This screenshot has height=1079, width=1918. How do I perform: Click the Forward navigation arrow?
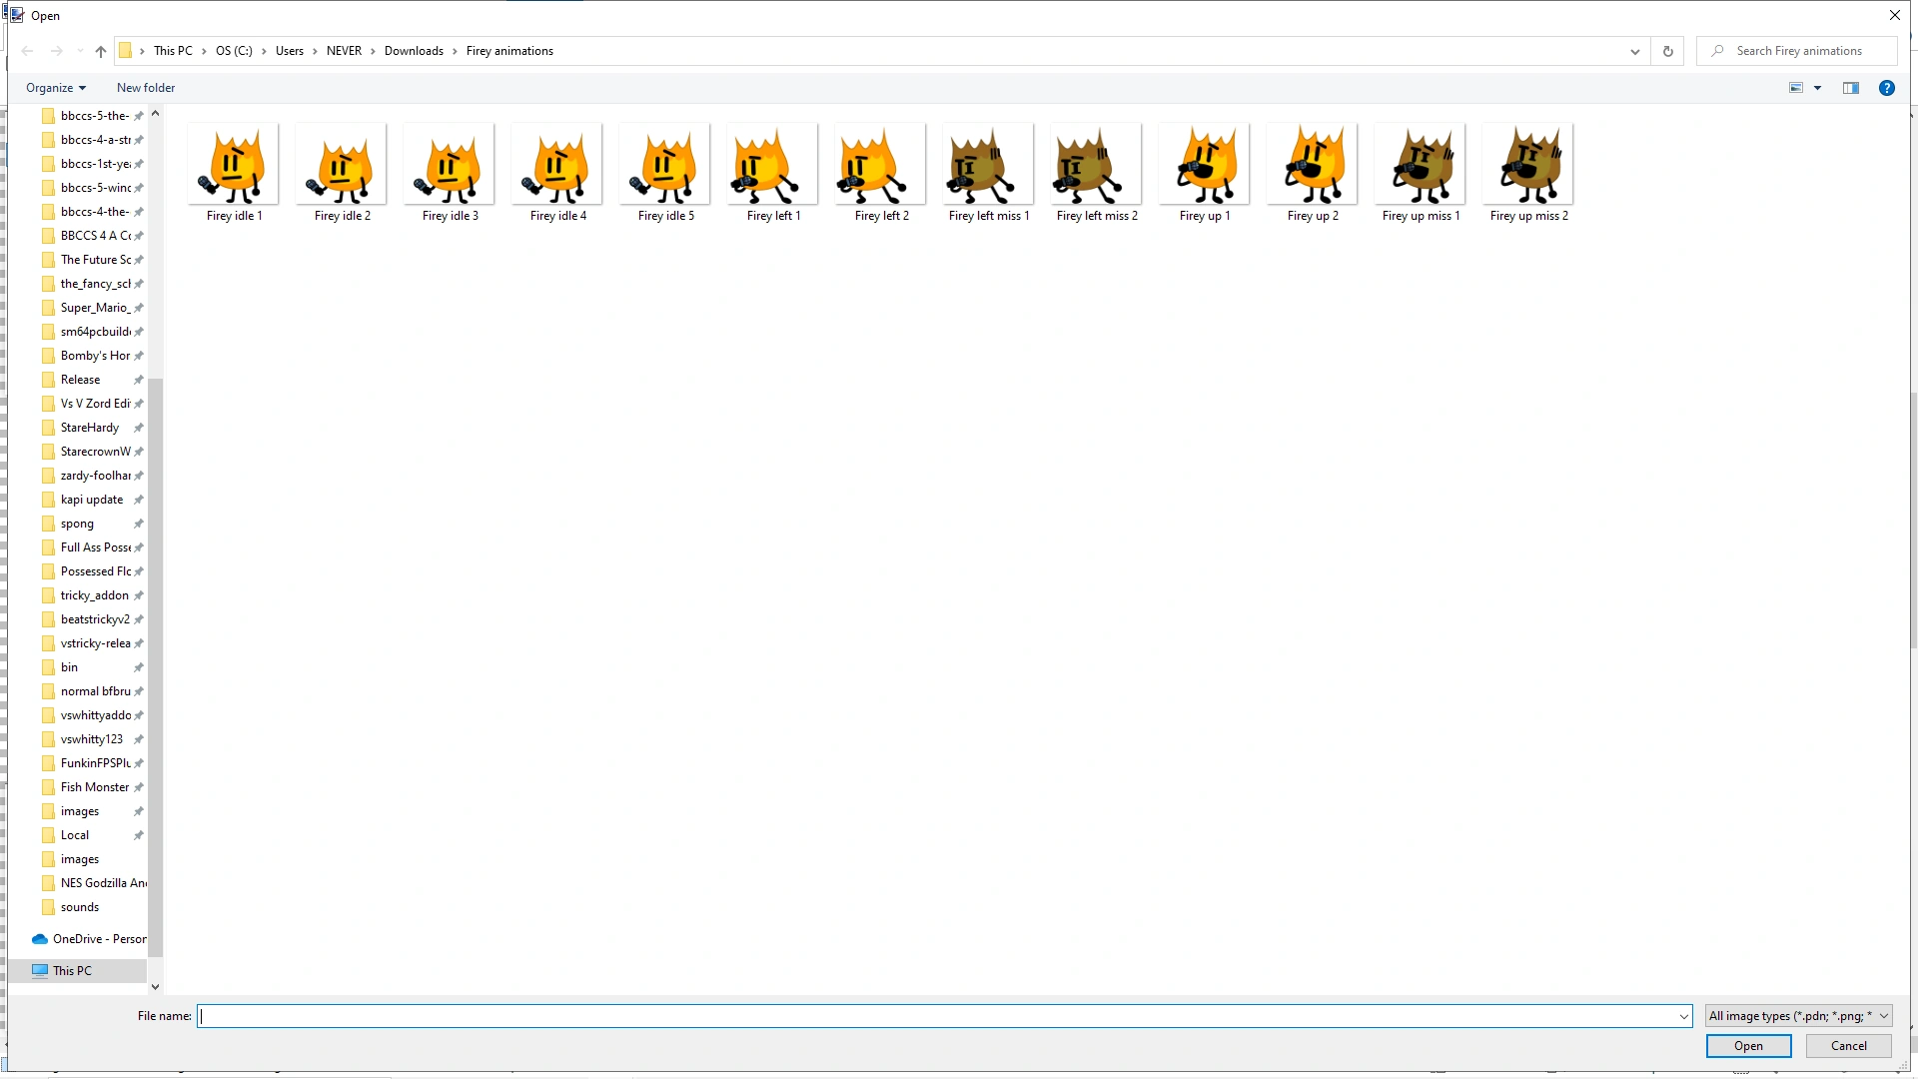click(x=57, y=51)
